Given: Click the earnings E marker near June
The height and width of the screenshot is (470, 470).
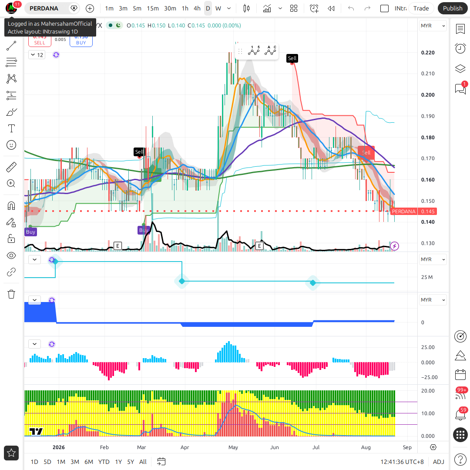Looking at the screenshot, I should (x=259, y=246).
